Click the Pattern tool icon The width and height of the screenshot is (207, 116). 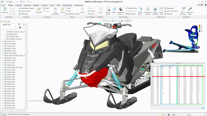101,9
